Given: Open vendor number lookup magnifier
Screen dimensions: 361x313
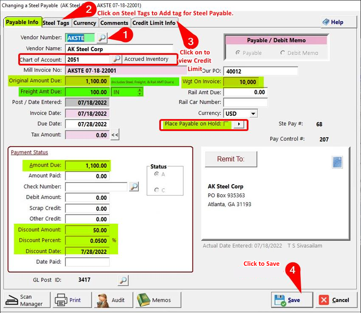Looking at the screenshot, I should coord(102,37).
